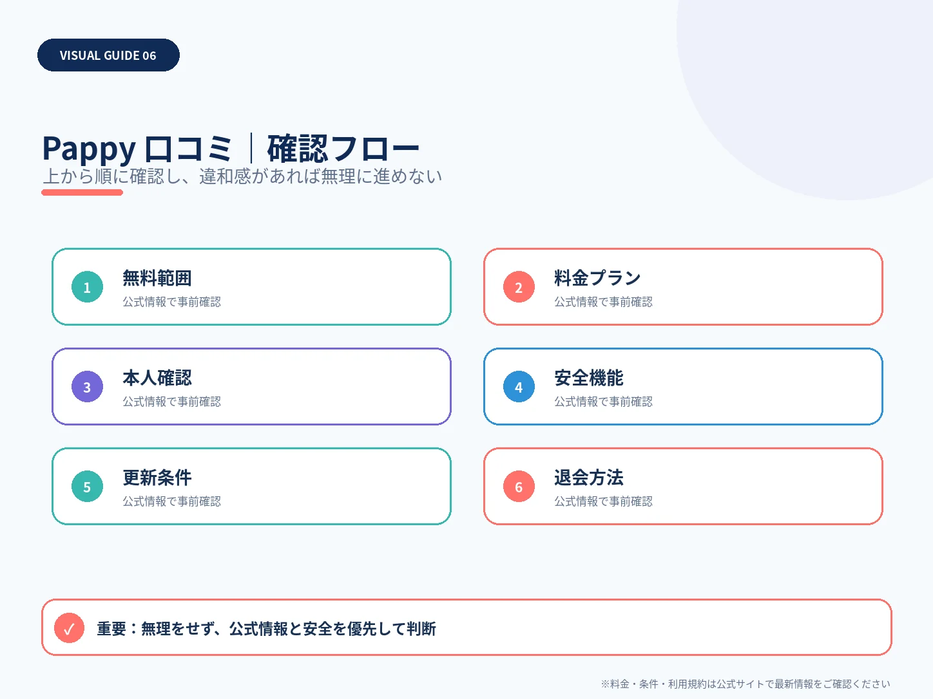Click the teal number 1 circle icon

click(87, 287)
